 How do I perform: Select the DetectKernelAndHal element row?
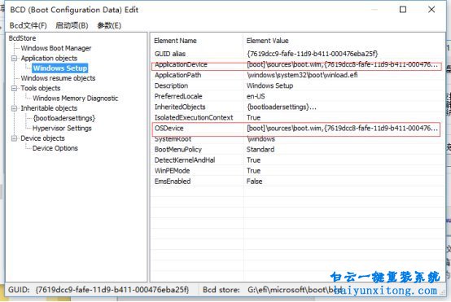(x=297, y=160)
